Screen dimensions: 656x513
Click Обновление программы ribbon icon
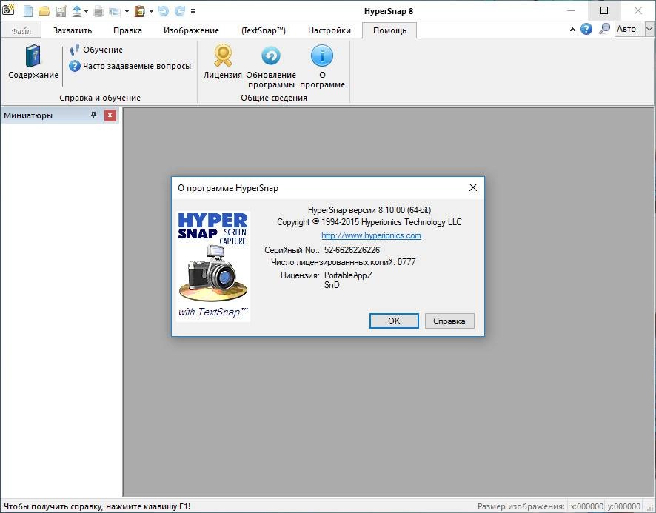(271, 66)
